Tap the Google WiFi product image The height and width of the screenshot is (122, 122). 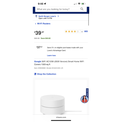pos(61,97)
